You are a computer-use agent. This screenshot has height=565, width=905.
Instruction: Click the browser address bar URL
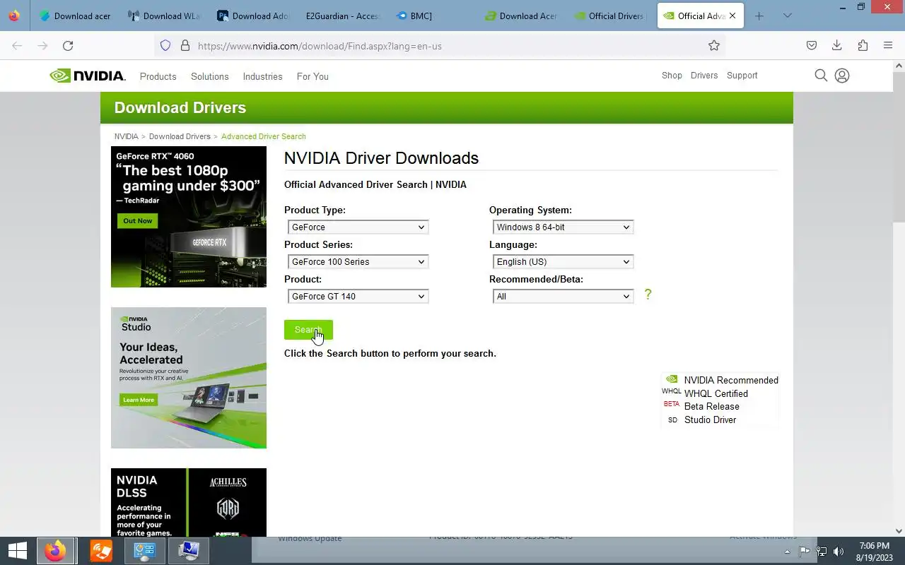coord(320,46)
